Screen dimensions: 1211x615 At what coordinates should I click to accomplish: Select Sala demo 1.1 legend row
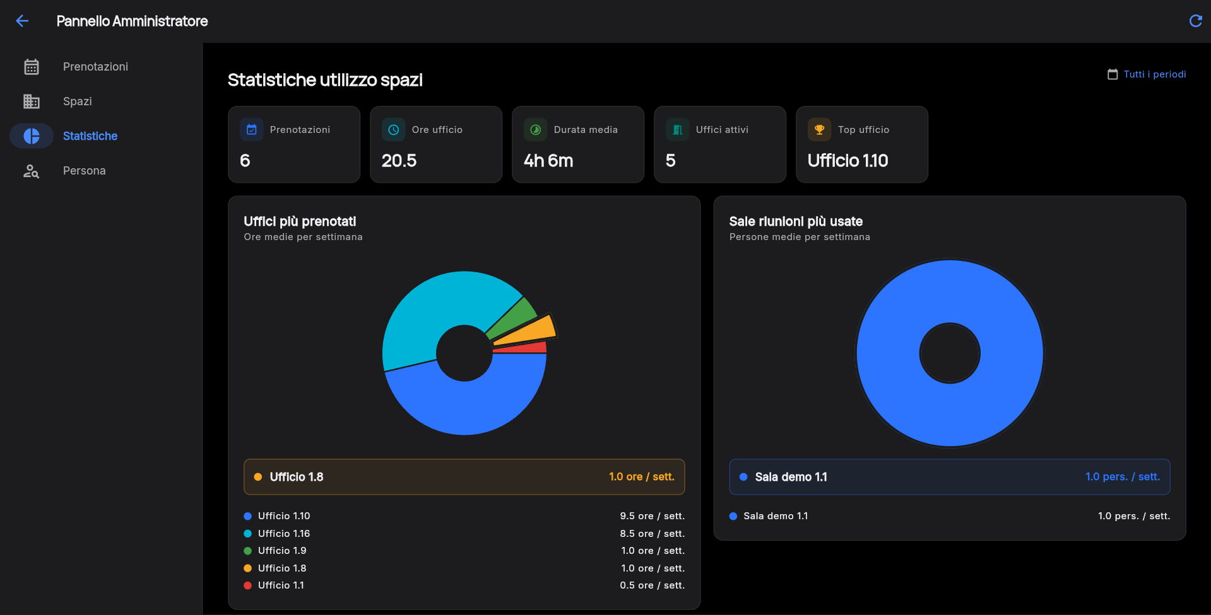(x=949, y=516)
